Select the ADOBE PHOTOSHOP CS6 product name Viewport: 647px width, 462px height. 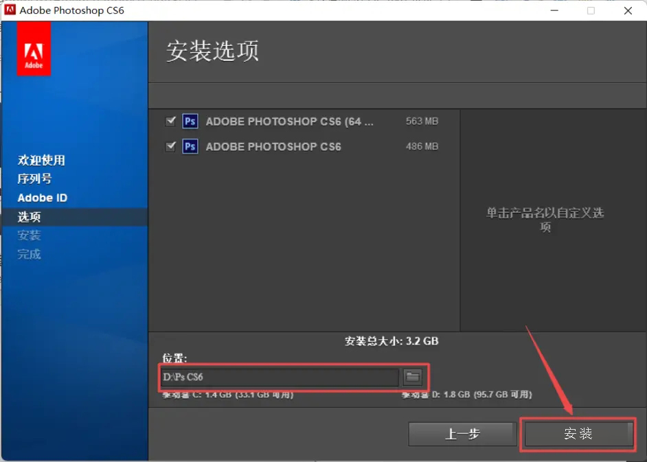click(273, 146)
